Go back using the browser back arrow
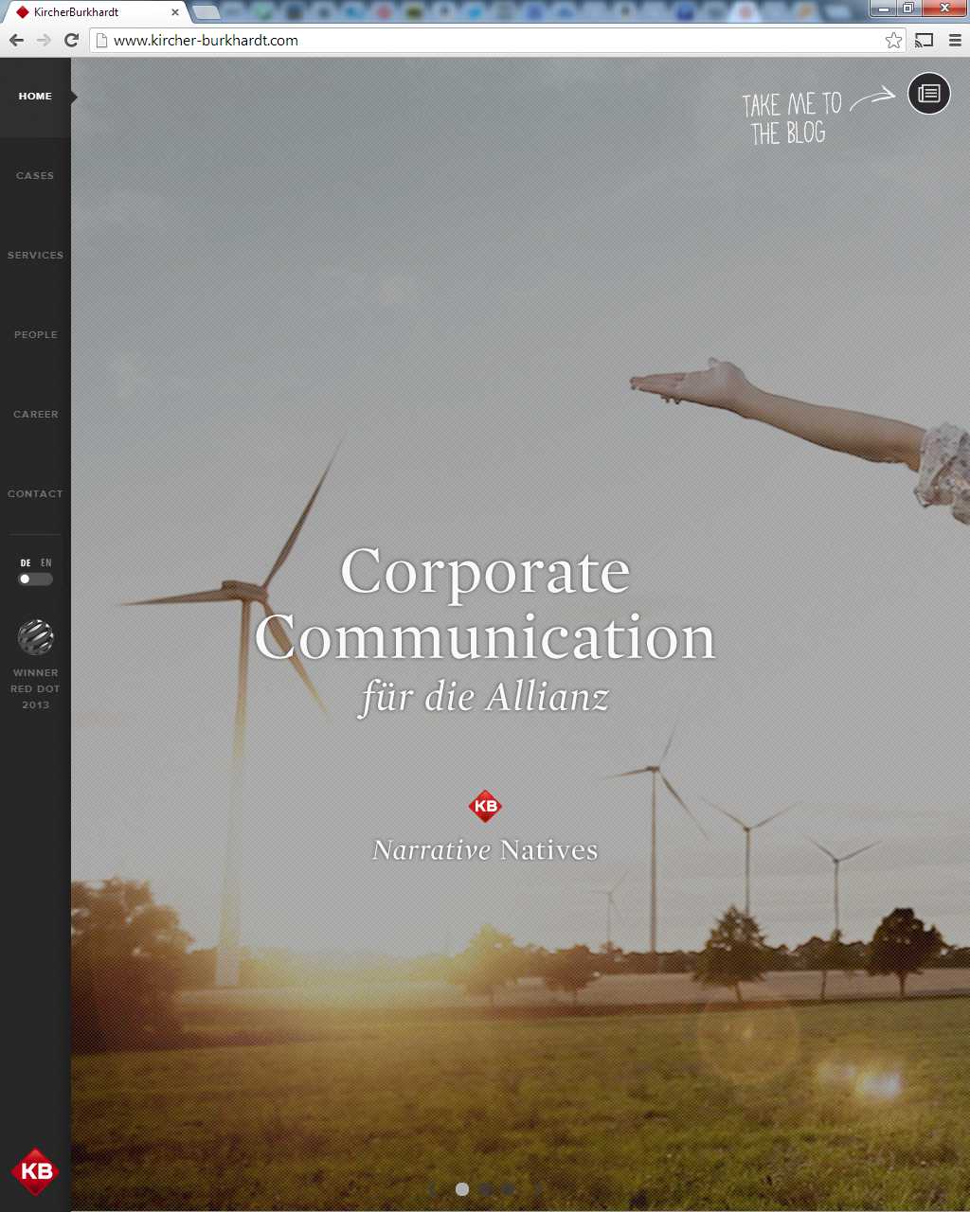Viewport: 970px width, 1212px height. 16,40
